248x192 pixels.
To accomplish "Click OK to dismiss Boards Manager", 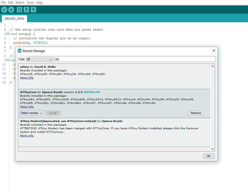I will (x=209, y=156).
